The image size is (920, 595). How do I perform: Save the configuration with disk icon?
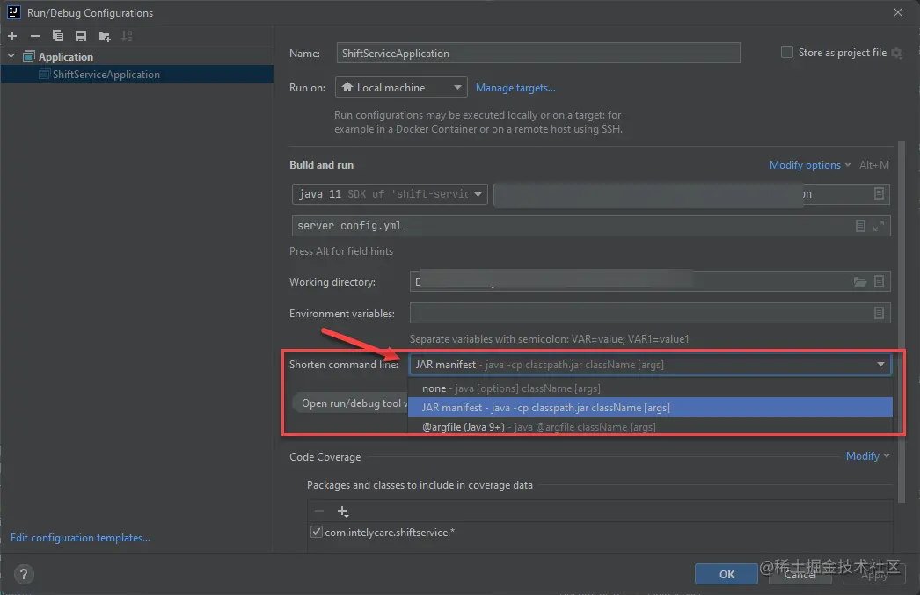(81, 36)
